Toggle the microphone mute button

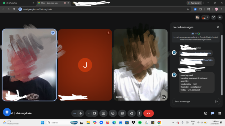coord(81,113)
